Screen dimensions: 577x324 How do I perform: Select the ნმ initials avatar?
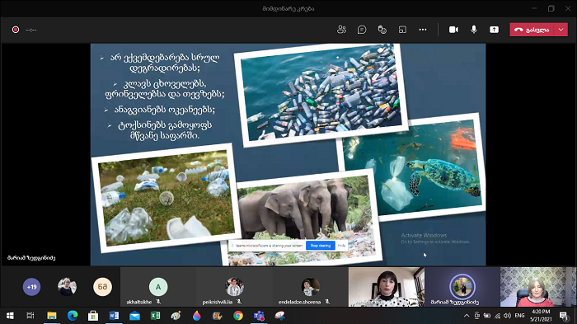click(x=102, y=287)
